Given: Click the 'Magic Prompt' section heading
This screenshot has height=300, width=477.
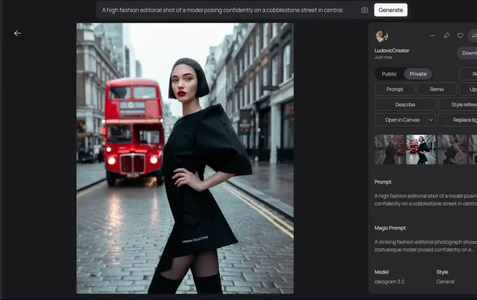Looking at the screenshot, I should tap(390, 228).
